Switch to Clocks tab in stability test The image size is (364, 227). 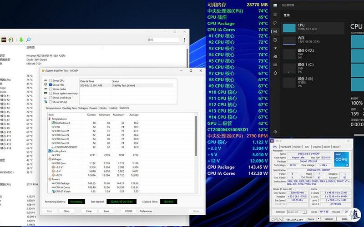pos(103,108)
